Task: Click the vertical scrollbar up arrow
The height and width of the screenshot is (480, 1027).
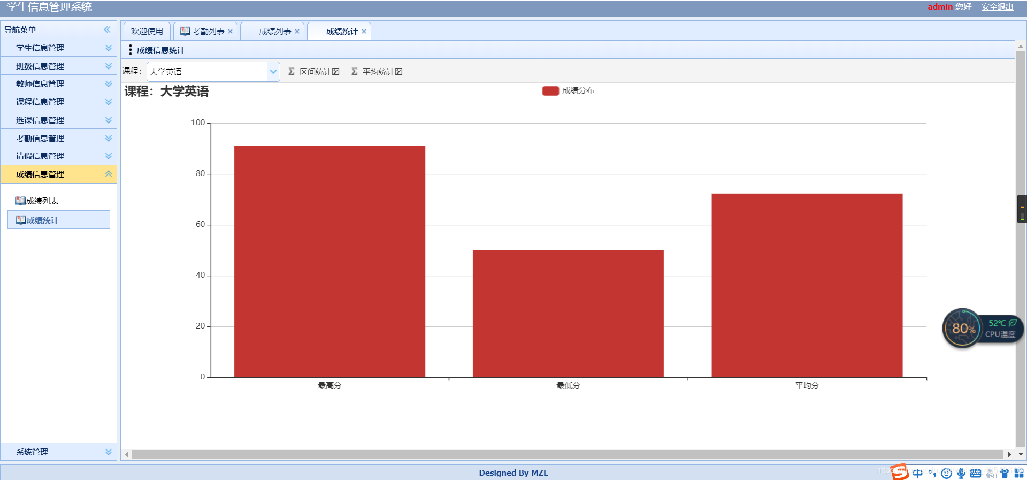Action: (1021, 47)
